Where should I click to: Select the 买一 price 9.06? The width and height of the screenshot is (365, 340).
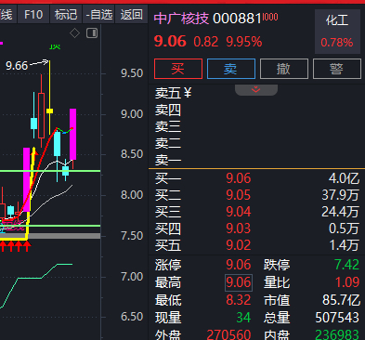[x=239, y=178]
